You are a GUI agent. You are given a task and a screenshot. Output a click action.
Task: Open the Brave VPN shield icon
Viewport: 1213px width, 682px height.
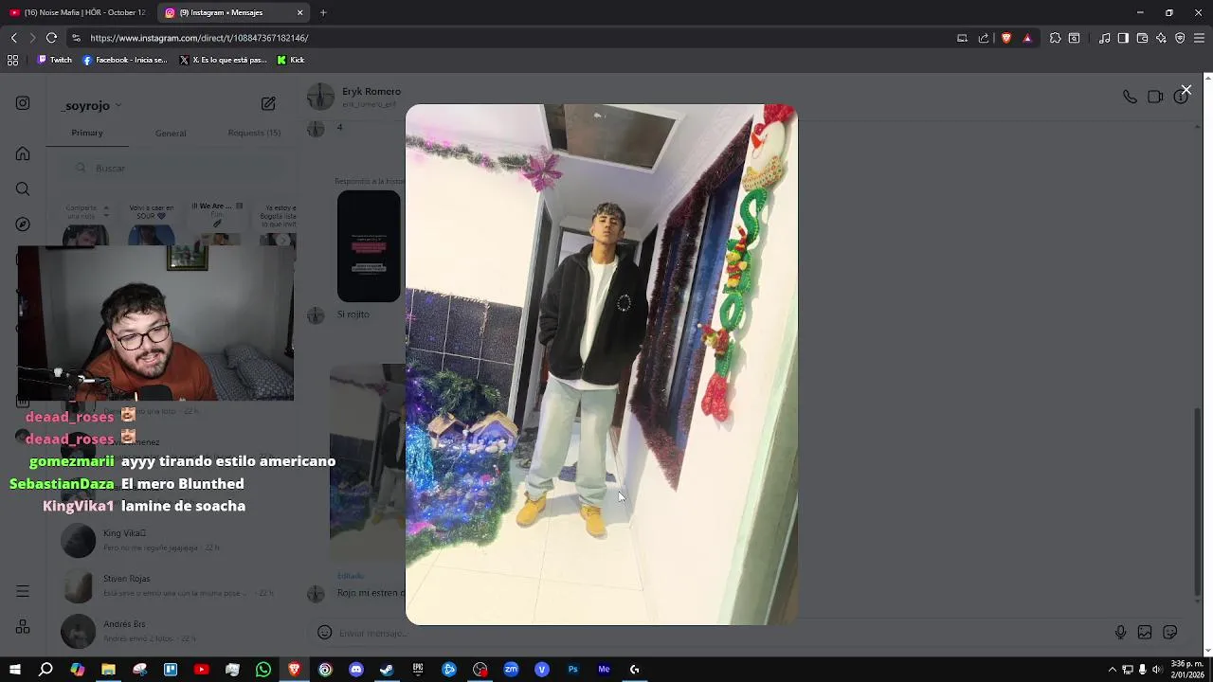click(1180, 38)
